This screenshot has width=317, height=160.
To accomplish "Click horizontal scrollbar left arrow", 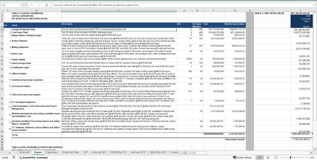I will click(194, 153).
